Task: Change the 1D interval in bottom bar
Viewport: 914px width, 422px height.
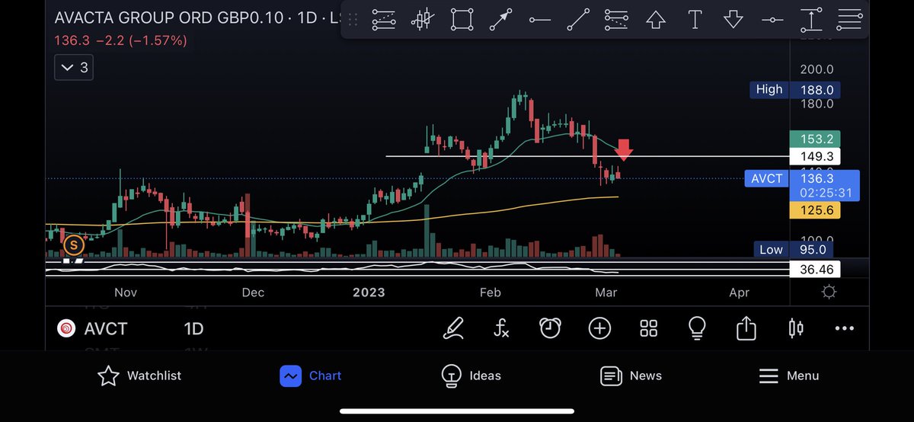Action: click(194, 329)
